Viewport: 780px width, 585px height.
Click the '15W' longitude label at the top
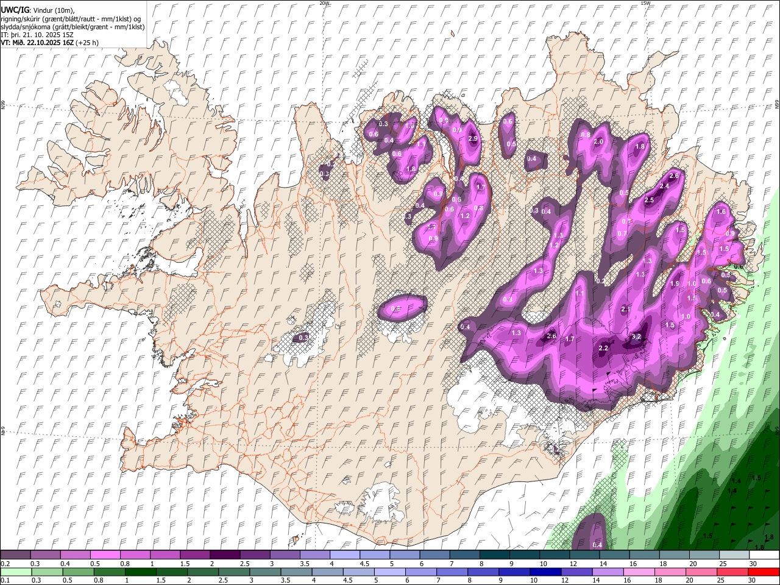tap(646, 3)
